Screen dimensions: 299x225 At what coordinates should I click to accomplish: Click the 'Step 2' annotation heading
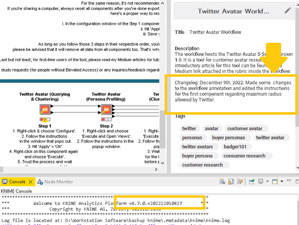click(x=106, y=126)
